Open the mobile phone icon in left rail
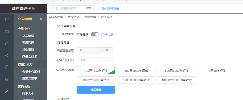Viewport: 243px width, 100px height. [7, 67]
